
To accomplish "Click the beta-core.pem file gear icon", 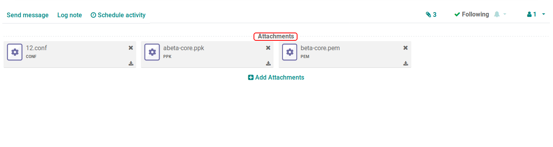I will click(x=290, y=52).
